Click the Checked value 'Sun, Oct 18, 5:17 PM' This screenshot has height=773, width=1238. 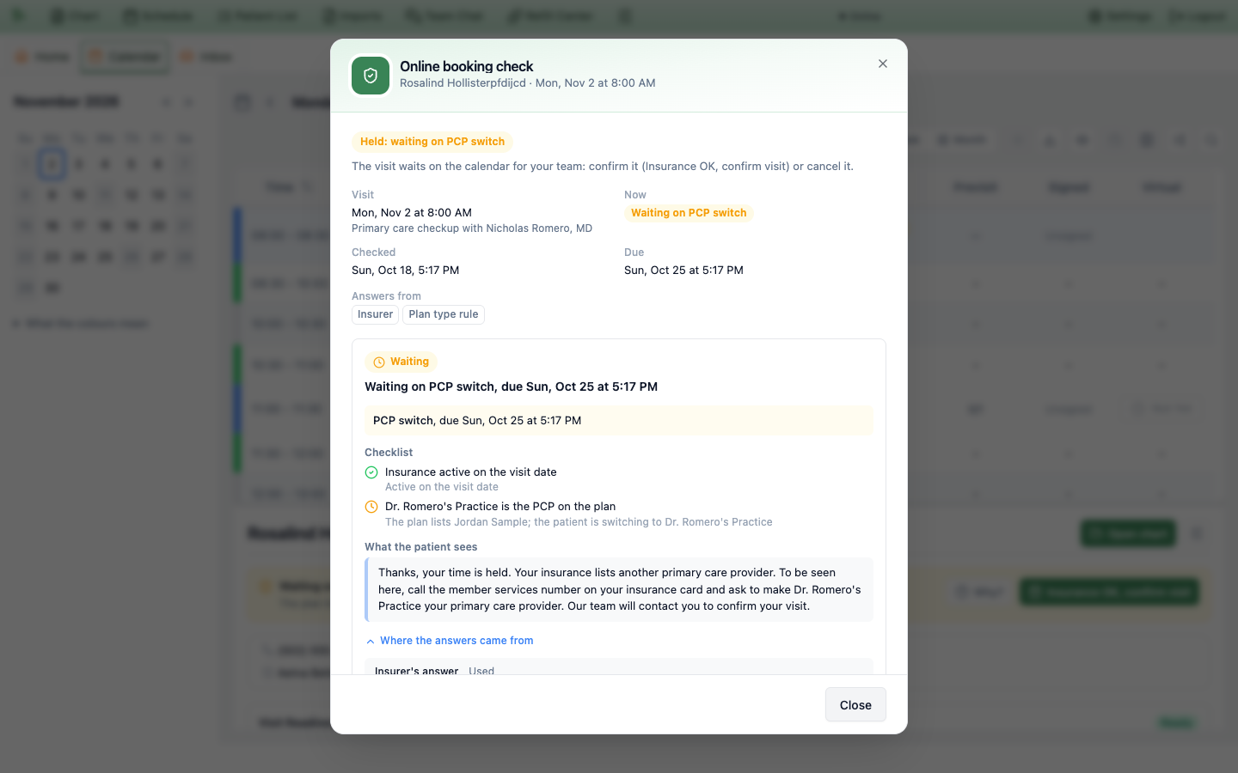[x=406, y=271]
